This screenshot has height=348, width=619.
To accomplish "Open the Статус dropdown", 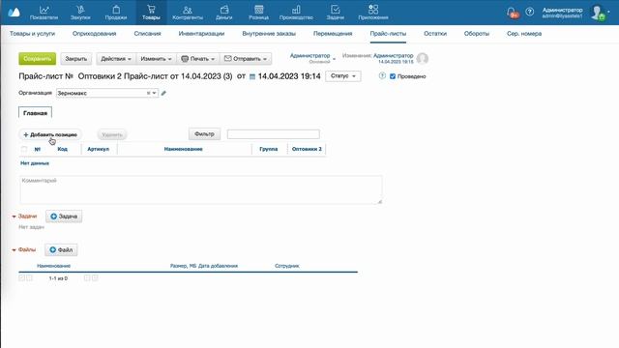I will click(x=342, y=75).
